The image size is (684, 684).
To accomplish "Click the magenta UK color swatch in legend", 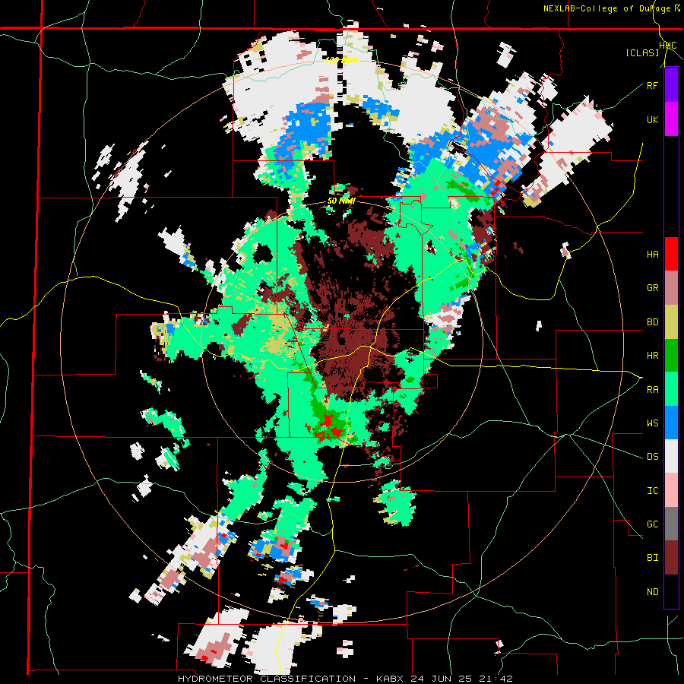I will click(671, 119).
